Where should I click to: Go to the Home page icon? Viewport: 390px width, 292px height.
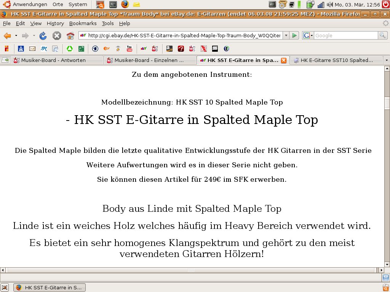click(x=70, y=36)
